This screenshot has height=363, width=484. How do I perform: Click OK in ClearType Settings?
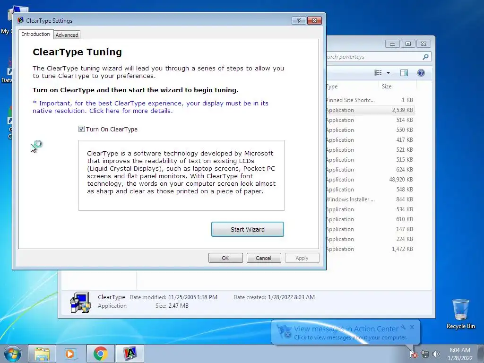225,258
